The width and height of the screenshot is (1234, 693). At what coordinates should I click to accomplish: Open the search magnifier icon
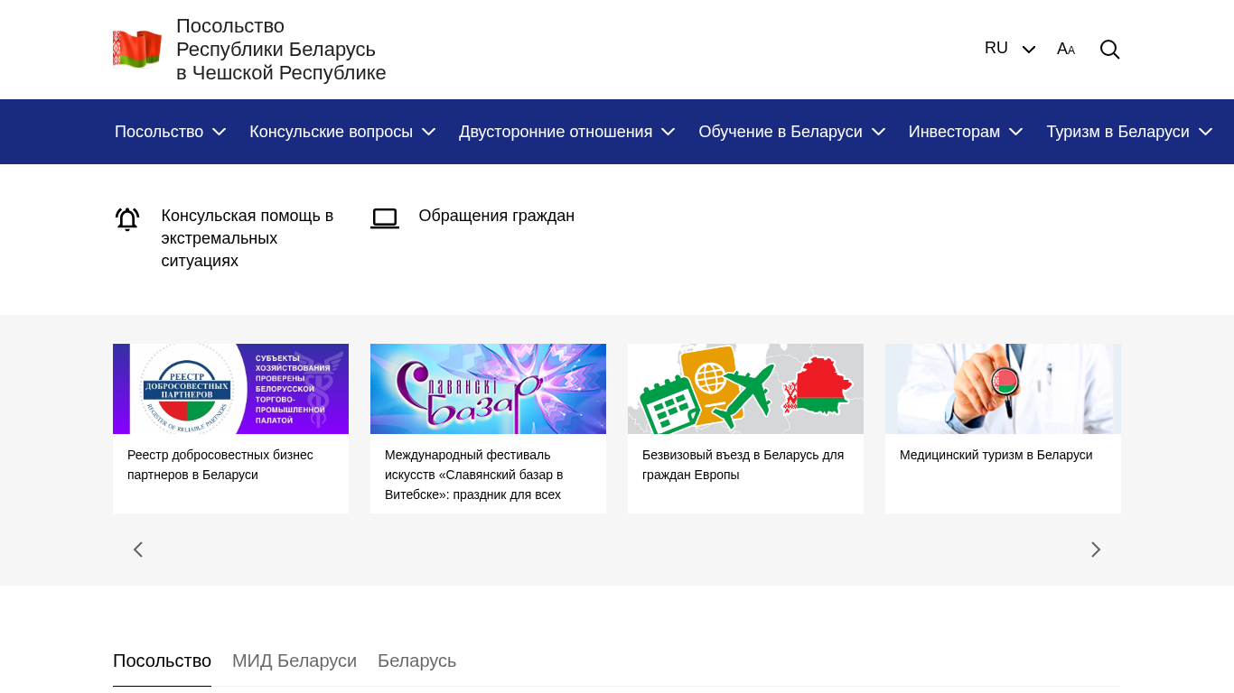(x=1109, y=50)
